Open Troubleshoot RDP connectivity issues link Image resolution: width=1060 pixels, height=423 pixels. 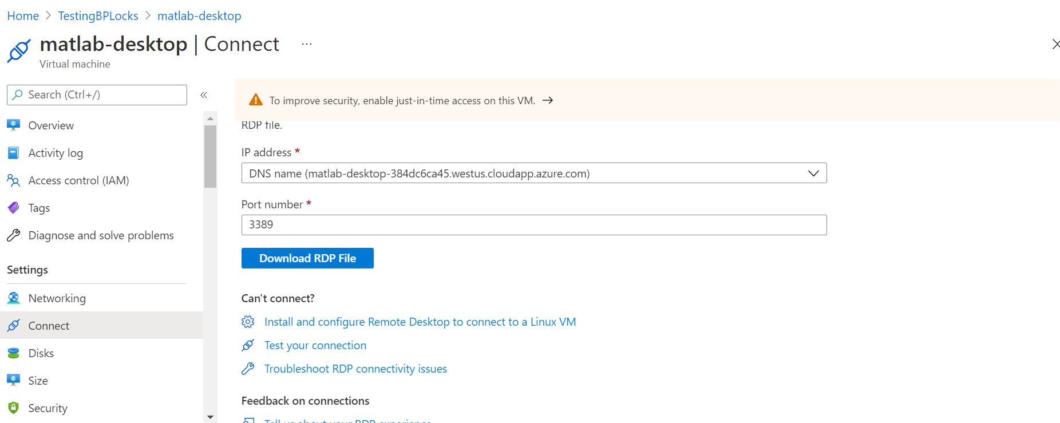(355, 369)
